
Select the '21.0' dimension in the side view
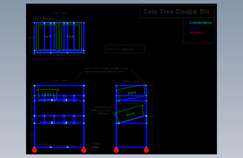point(133,103)
